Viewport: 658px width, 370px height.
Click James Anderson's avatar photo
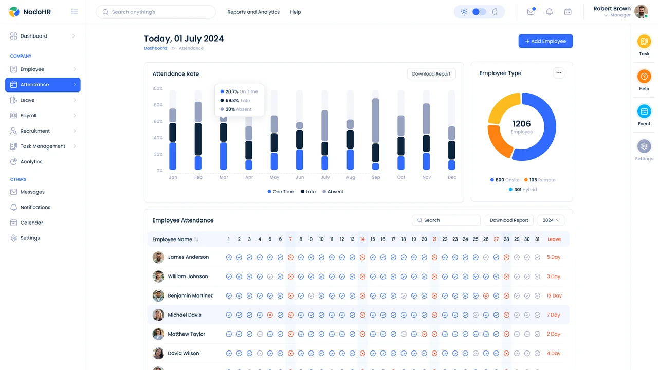click(158, 257)
